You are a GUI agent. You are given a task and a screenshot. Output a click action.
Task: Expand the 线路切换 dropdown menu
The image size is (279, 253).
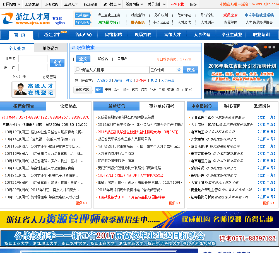[x=134, y=4]
